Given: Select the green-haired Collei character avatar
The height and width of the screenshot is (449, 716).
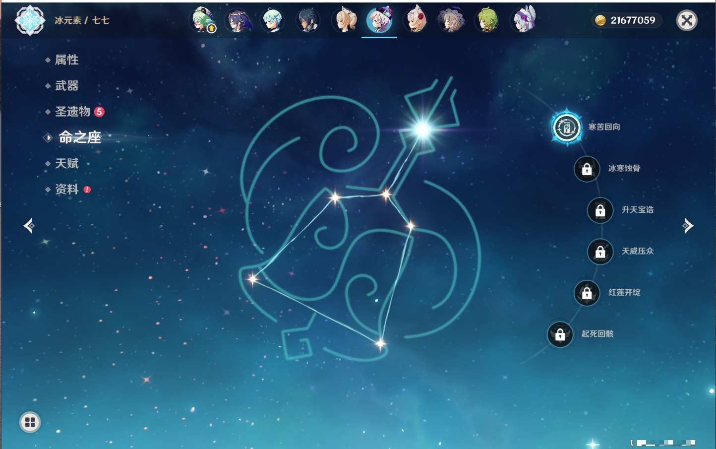Looking at the screenshot, I should click(x=487, y=20).
